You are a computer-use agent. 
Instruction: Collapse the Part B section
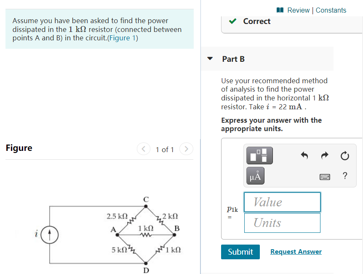click(x=210, y=59)
